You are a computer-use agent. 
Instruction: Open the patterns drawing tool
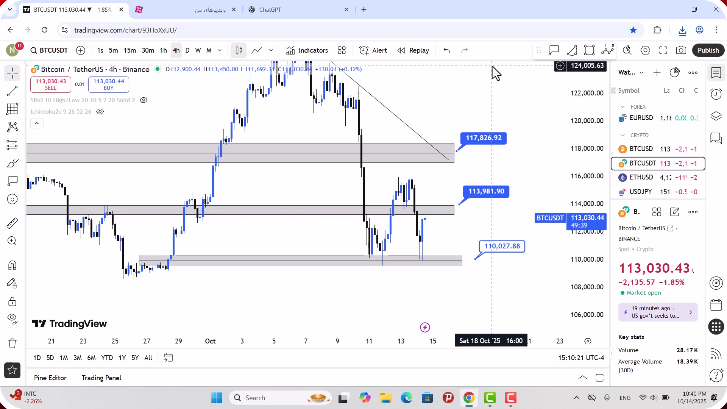click(x=12, y=127)
